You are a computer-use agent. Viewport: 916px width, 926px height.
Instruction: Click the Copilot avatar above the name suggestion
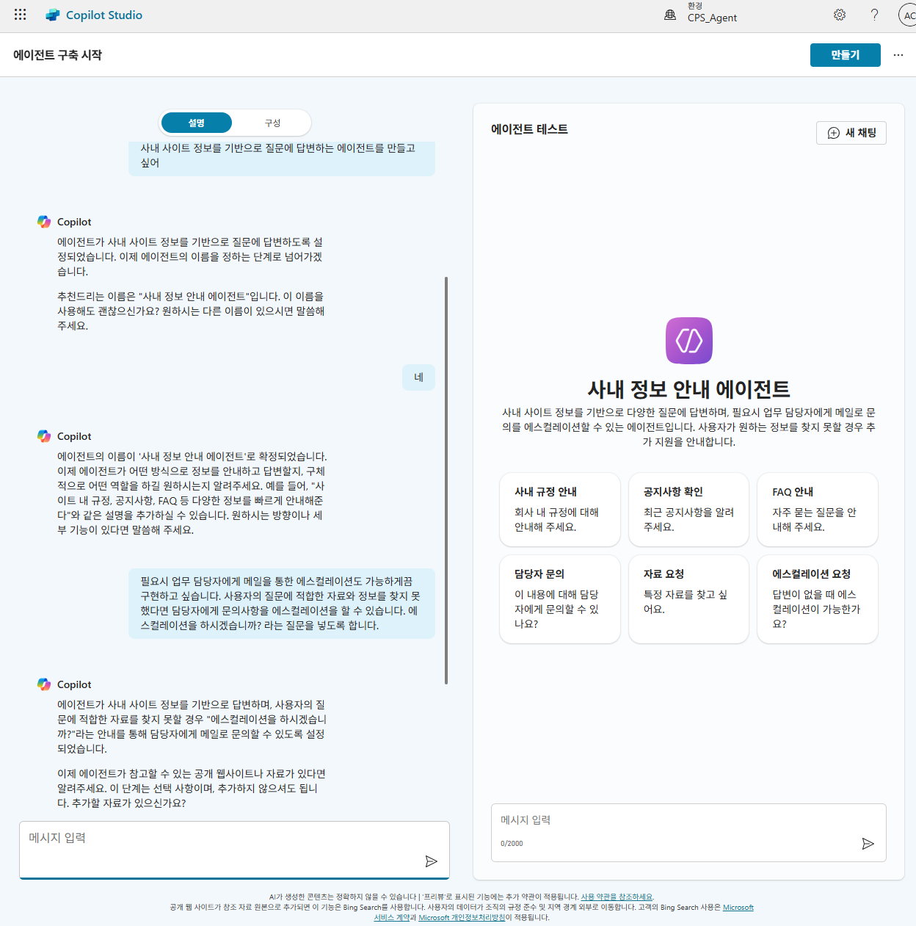pos(44,222)
